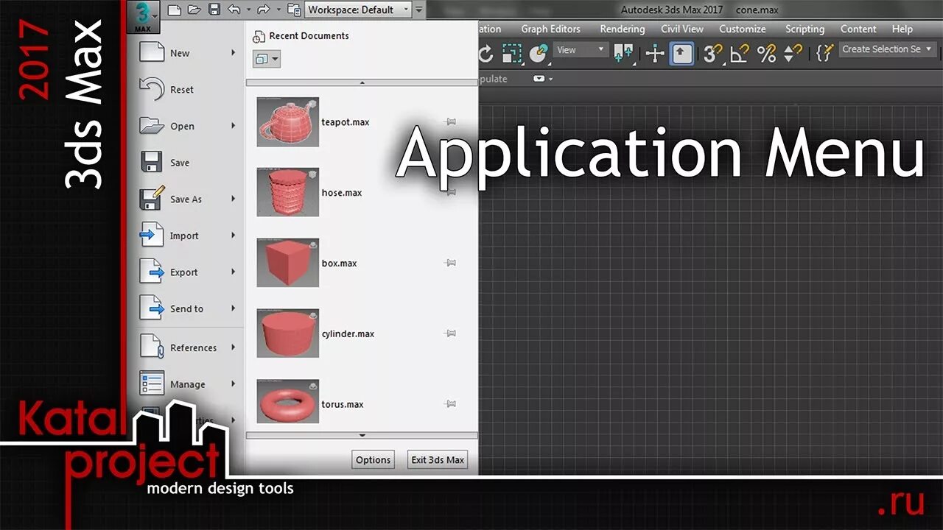Expand the Manage submenu arrow
This screenshot has height=530, width=943.
click(x=233, y=384)
